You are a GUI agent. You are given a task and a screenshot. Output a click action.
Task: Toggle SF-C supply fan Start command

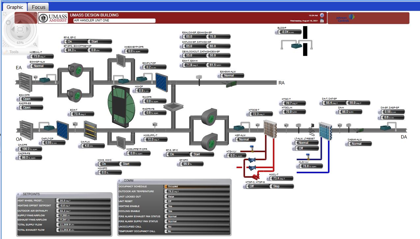click(x=201, y=154)
